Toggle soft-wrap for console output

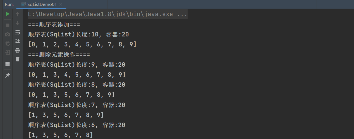(18, 32)
